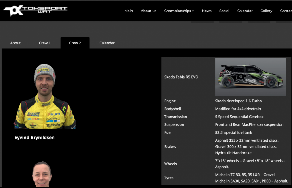292x188 pixels.
Task: Open the Main navigation link
Action: coord(129,11)
